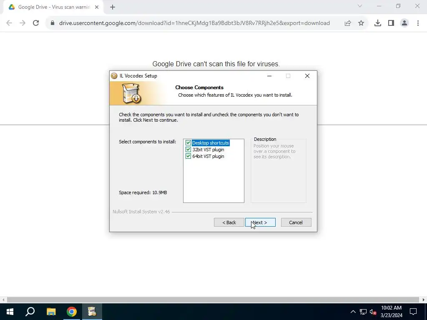Click Next to continue setup
This screenshot has height=320, width=427.
[x=260, y=222]
